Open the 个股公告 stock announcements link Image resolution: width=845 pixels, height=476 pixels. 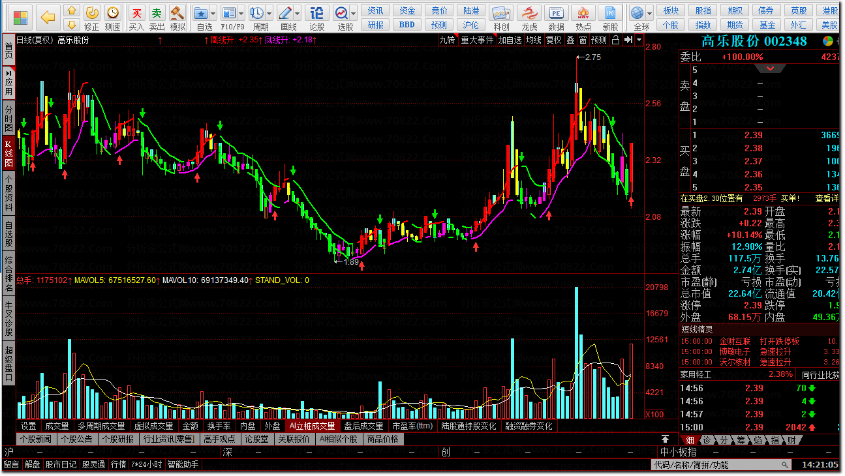(x=78, y=439)
